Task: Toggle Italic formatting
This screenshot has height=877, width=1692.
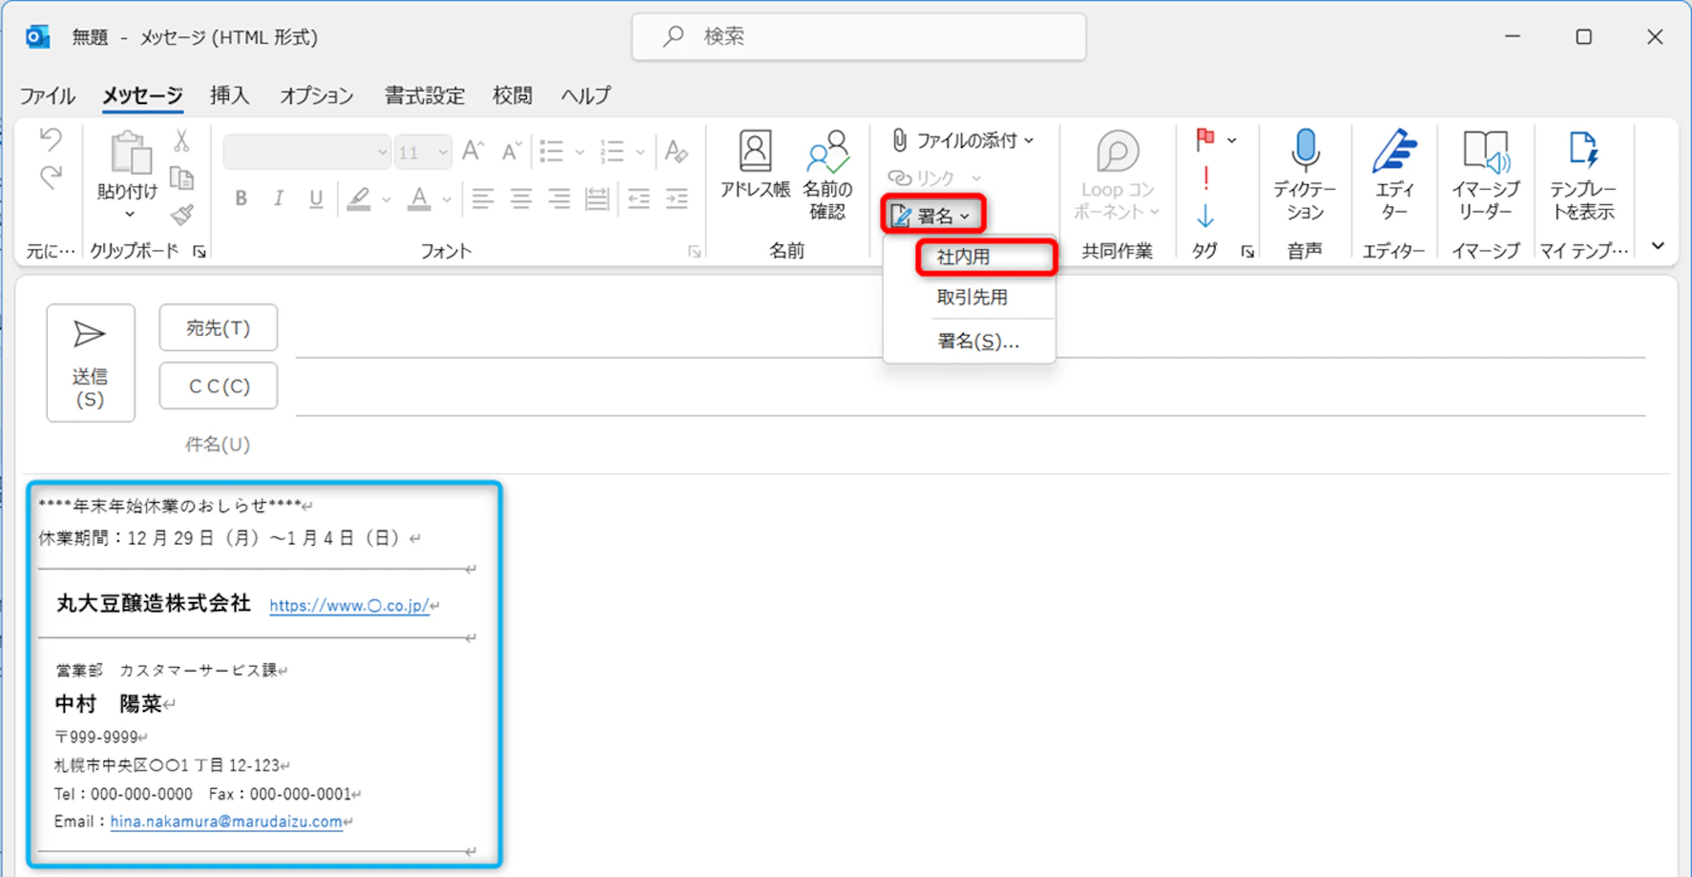Action: (x=278, y=198)
